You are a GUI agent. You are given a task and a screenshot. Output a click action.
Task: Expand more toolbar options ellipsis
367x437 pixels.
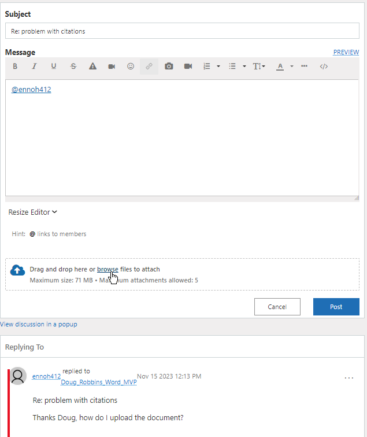click(x=304, y=66)
